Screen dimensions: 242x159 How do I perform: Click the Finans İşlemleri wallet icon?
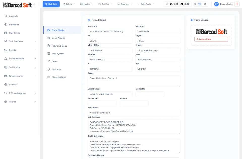click(x=6, y=76)
